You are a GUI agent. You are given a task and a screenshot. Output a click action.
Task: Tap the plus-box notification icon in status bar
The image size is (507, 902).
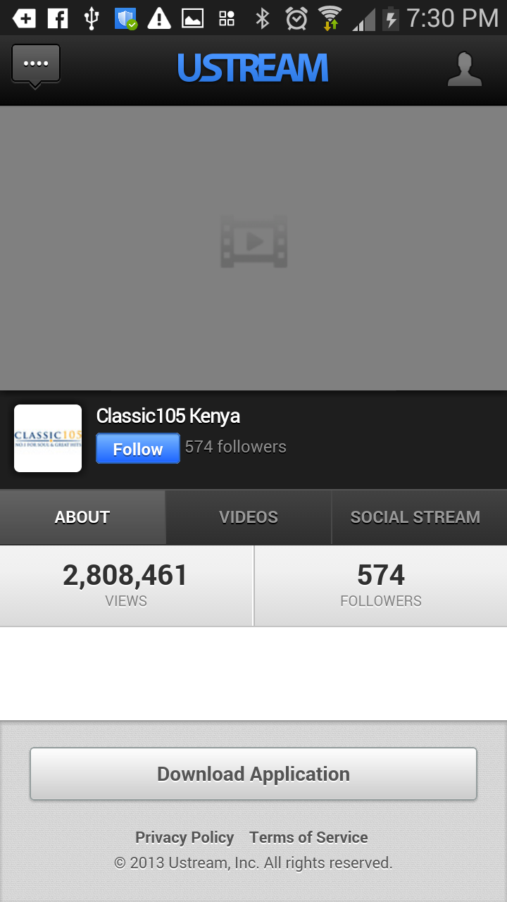[24, 18]
